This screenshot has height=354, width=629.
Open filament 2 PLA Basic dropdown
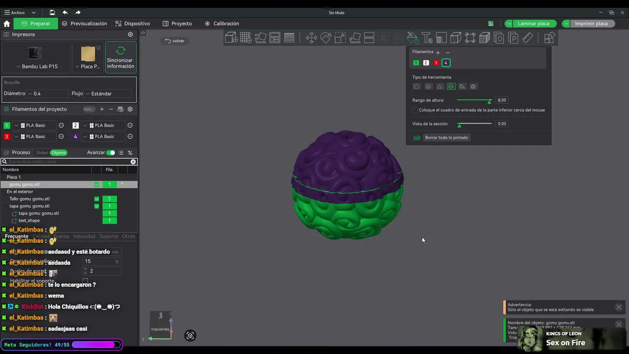tap(103, 125)
